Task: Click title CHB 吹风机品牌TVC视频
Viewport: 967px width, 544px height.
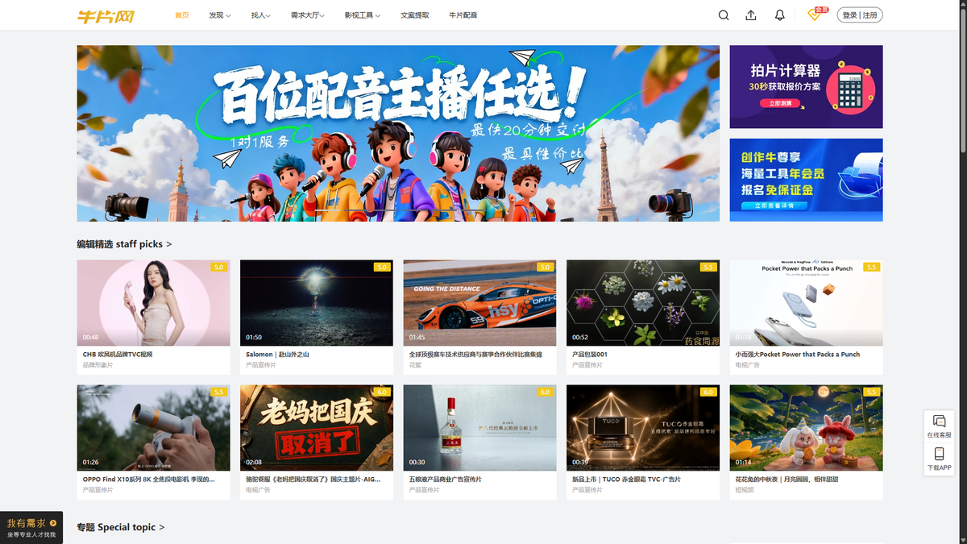Action: (118, 355)
